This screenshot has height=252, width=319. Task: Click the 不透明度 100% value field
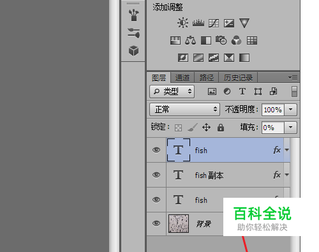pos(273,110)
